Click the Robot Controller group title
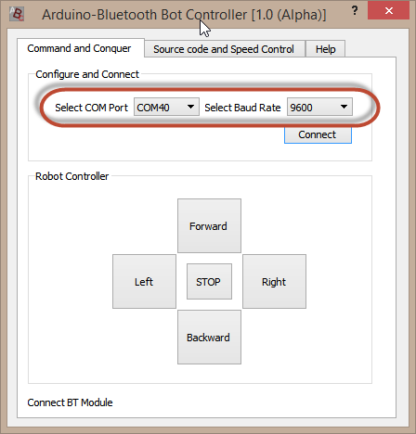Screen dimensions: 416x434 [71, 176]
